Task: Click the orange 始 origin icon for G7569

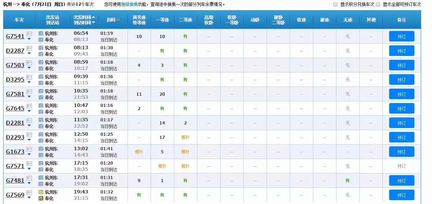Action: click(41, 192)
